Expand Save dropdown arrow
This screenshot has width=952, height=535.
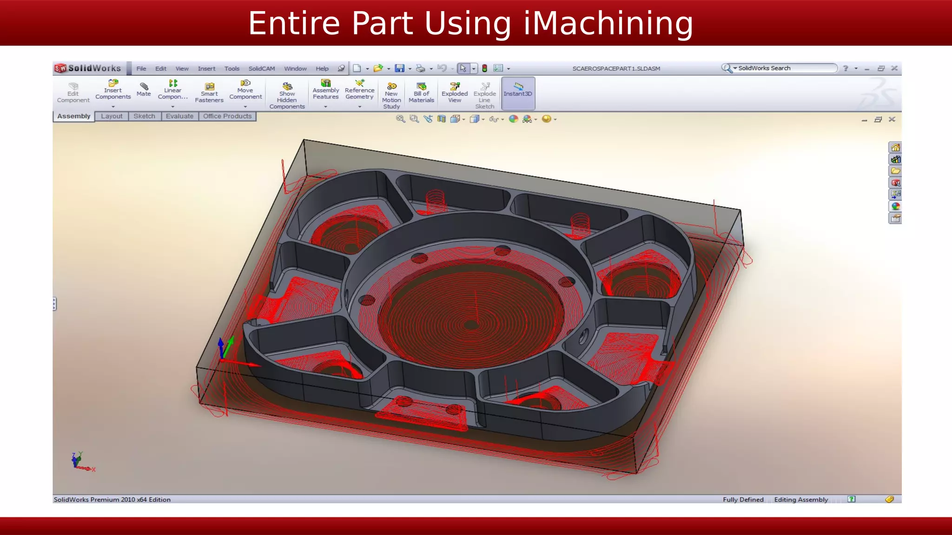tap(410, 69)
